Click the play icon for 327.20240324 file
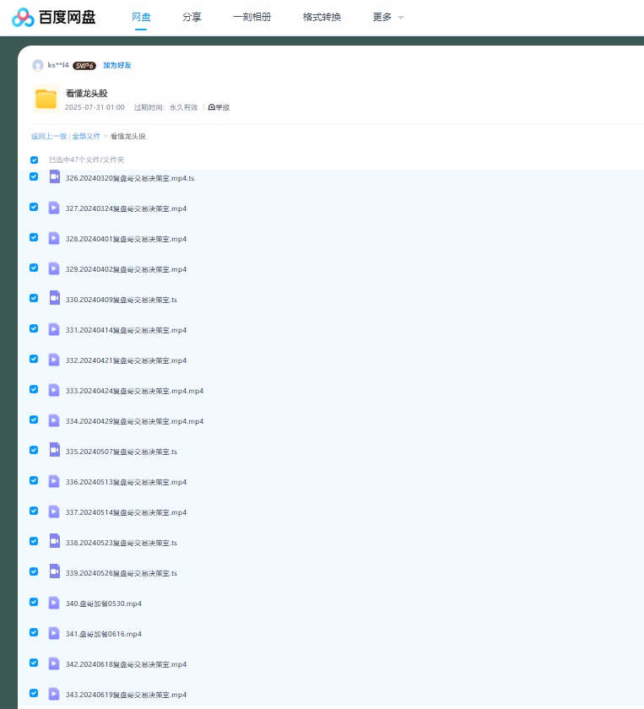The image size is (644, 709). click(54, 208)
